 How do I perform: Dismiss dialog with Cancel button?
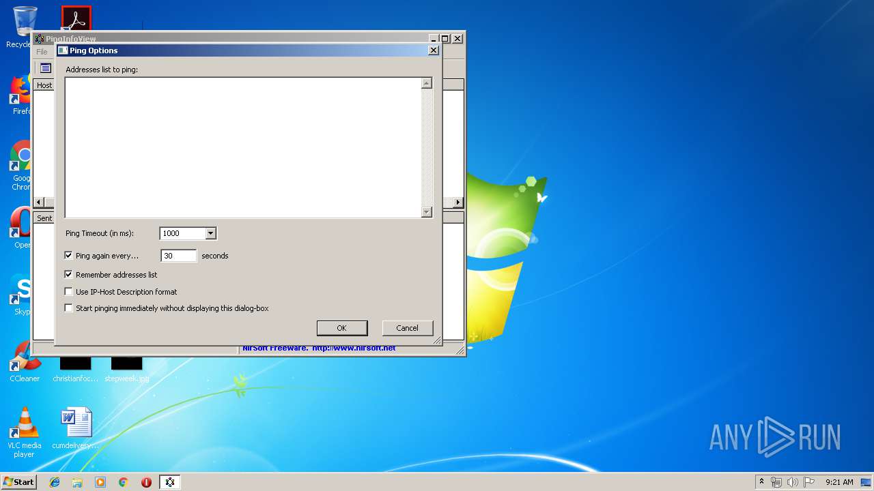click(408, 328)
